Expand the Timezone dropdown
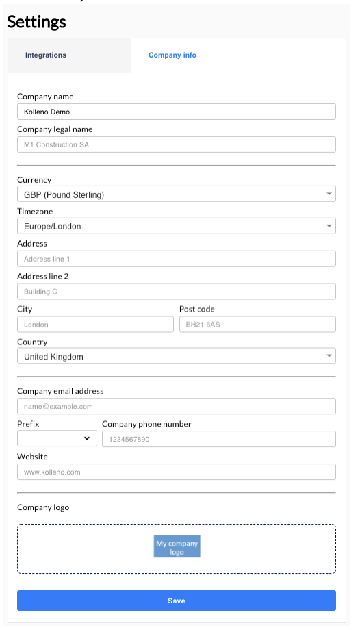Image resolution: width=360 pixels, height=630 pixels. pos(177,226)
